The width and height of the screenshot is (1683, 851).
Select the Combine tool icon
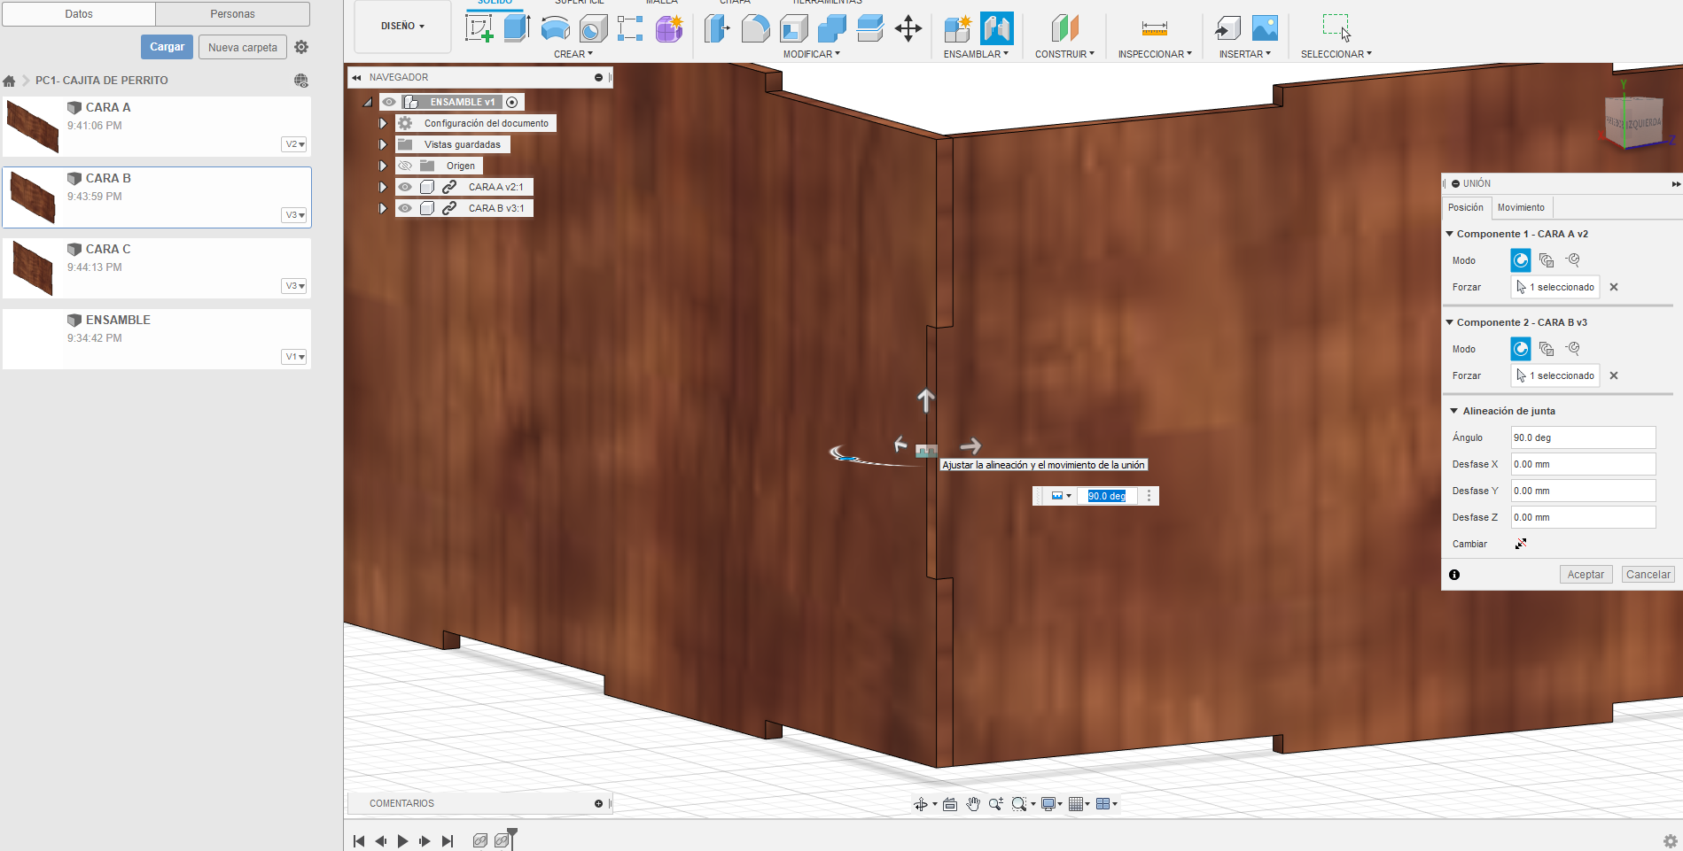pos(831,28)
